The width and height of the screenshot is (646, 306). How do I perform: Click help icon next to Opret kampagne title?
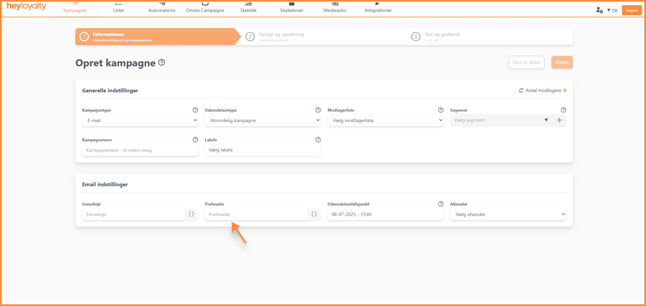(x=161, y=63)
